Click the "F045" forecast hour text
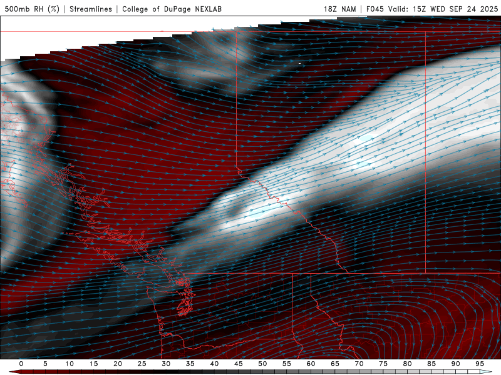 375,9
